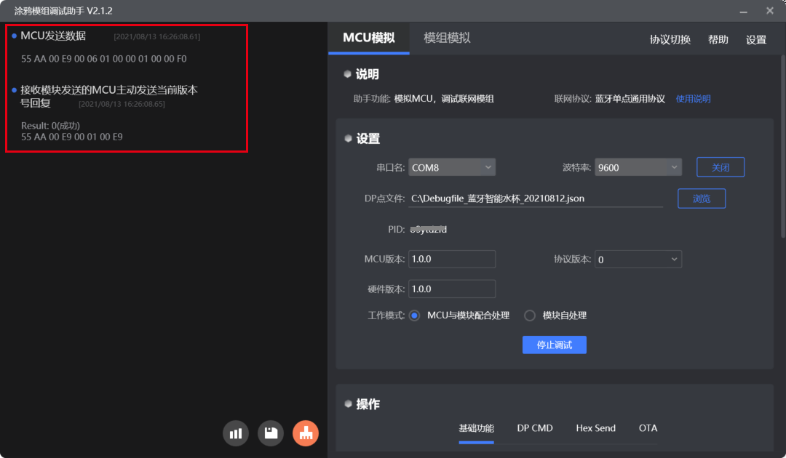786x458 pixels.
Task: Open the 协议版本 dropdown
Action: pyautogui.click(x=638, y=260)
